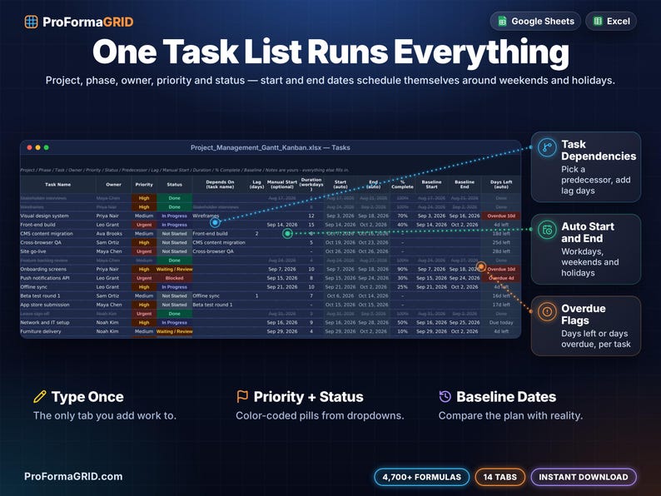Image resolution: width=661 pixels, height=496 pixels.
Task: Click the Due today cell for Network and IT setup
Action: [x=501, y=322]
